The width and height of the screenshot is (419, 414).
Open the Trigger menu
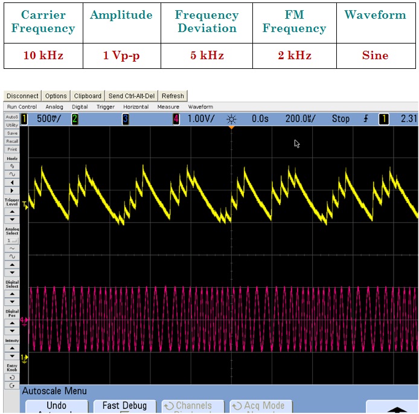click(x=106, y=107)
